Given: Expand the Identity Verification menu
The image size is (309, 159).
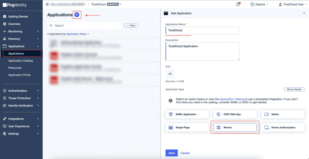Looking at the screenshot, I should 38,106.
